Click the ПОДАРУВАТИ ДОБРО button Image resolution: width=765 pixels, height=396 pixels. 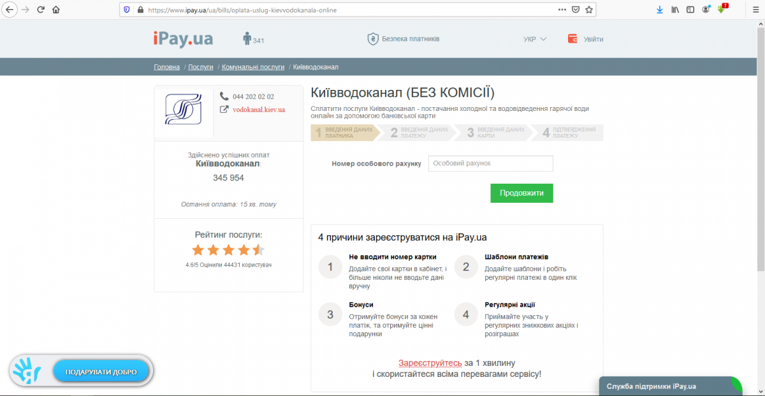[99, 372]
